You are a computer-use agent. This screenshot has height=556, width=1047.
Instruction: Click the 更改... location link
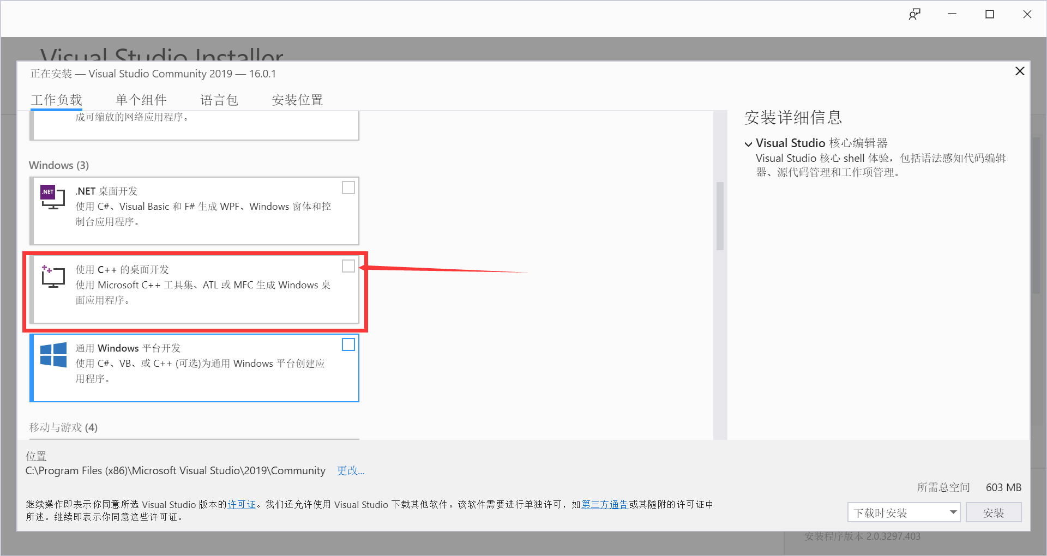click(351, 470)
